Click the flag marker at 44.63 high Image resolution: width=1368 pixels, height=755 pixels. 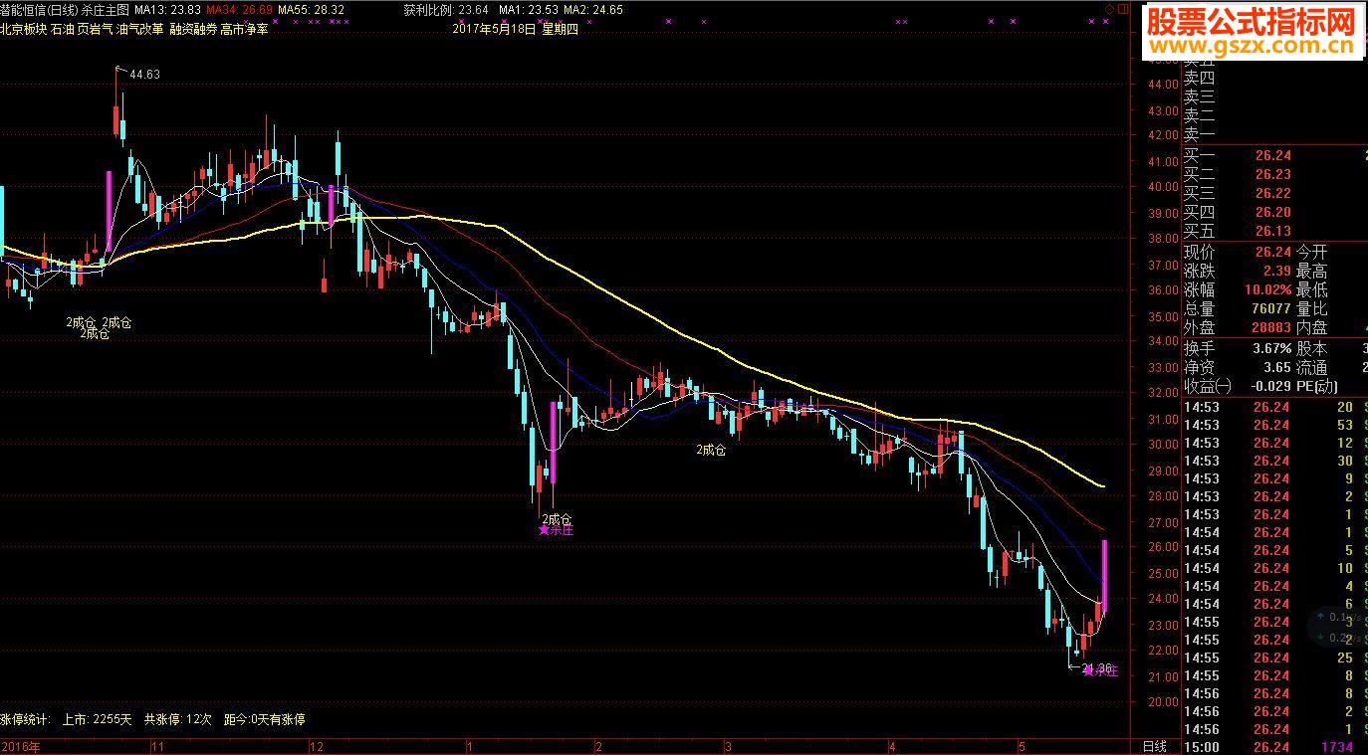tap(120, 69)
